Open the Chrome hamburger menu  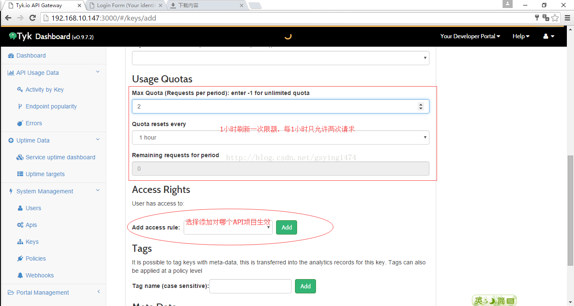(x=567, y=18)
